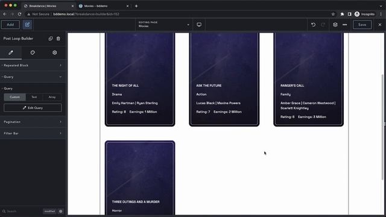386x217 pixels.
Task: Open responsive desktop view icon
Action: 199,25
